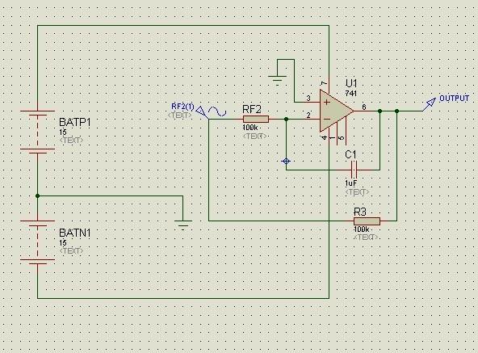Select the BATP1 battery symbol
The width and height of the screenshot is (478, 353).
coord(37,131)
